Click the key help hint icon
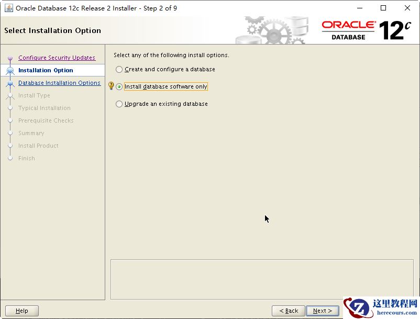The width and height of the screenshot is (420, 319). (111, 86)
